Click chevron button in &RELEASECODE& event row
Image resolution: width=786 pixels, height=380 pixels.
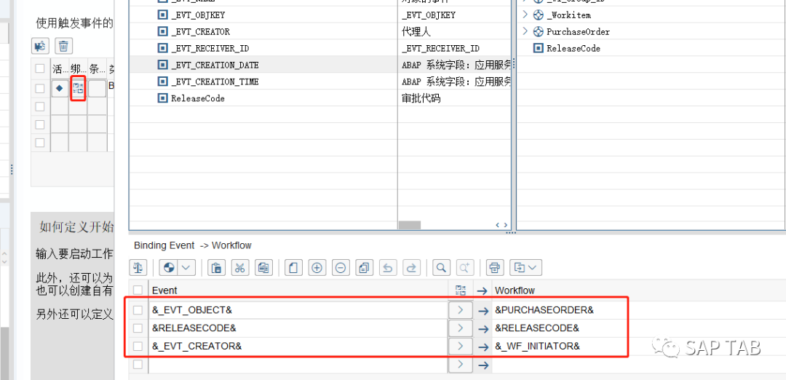(x=460, y=328)
